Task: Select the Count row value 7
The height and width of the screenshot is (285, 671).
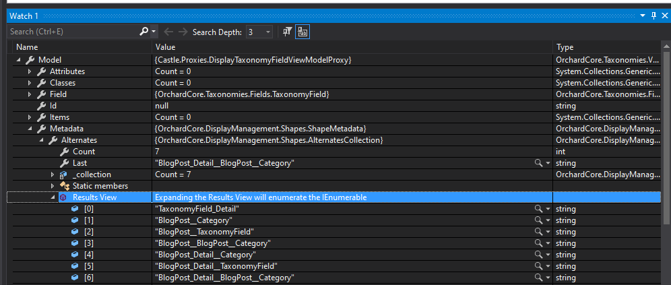Action: [157, 152]
